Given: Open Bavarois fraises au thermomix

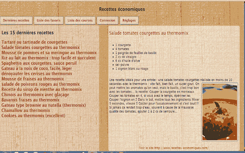Looking at the screenshot, I should coord(31,100).
